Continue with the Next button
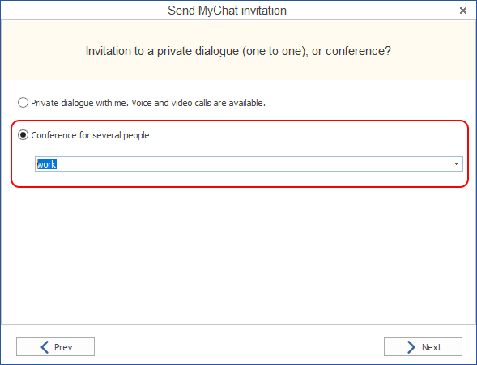 click(x=423, y=346)
